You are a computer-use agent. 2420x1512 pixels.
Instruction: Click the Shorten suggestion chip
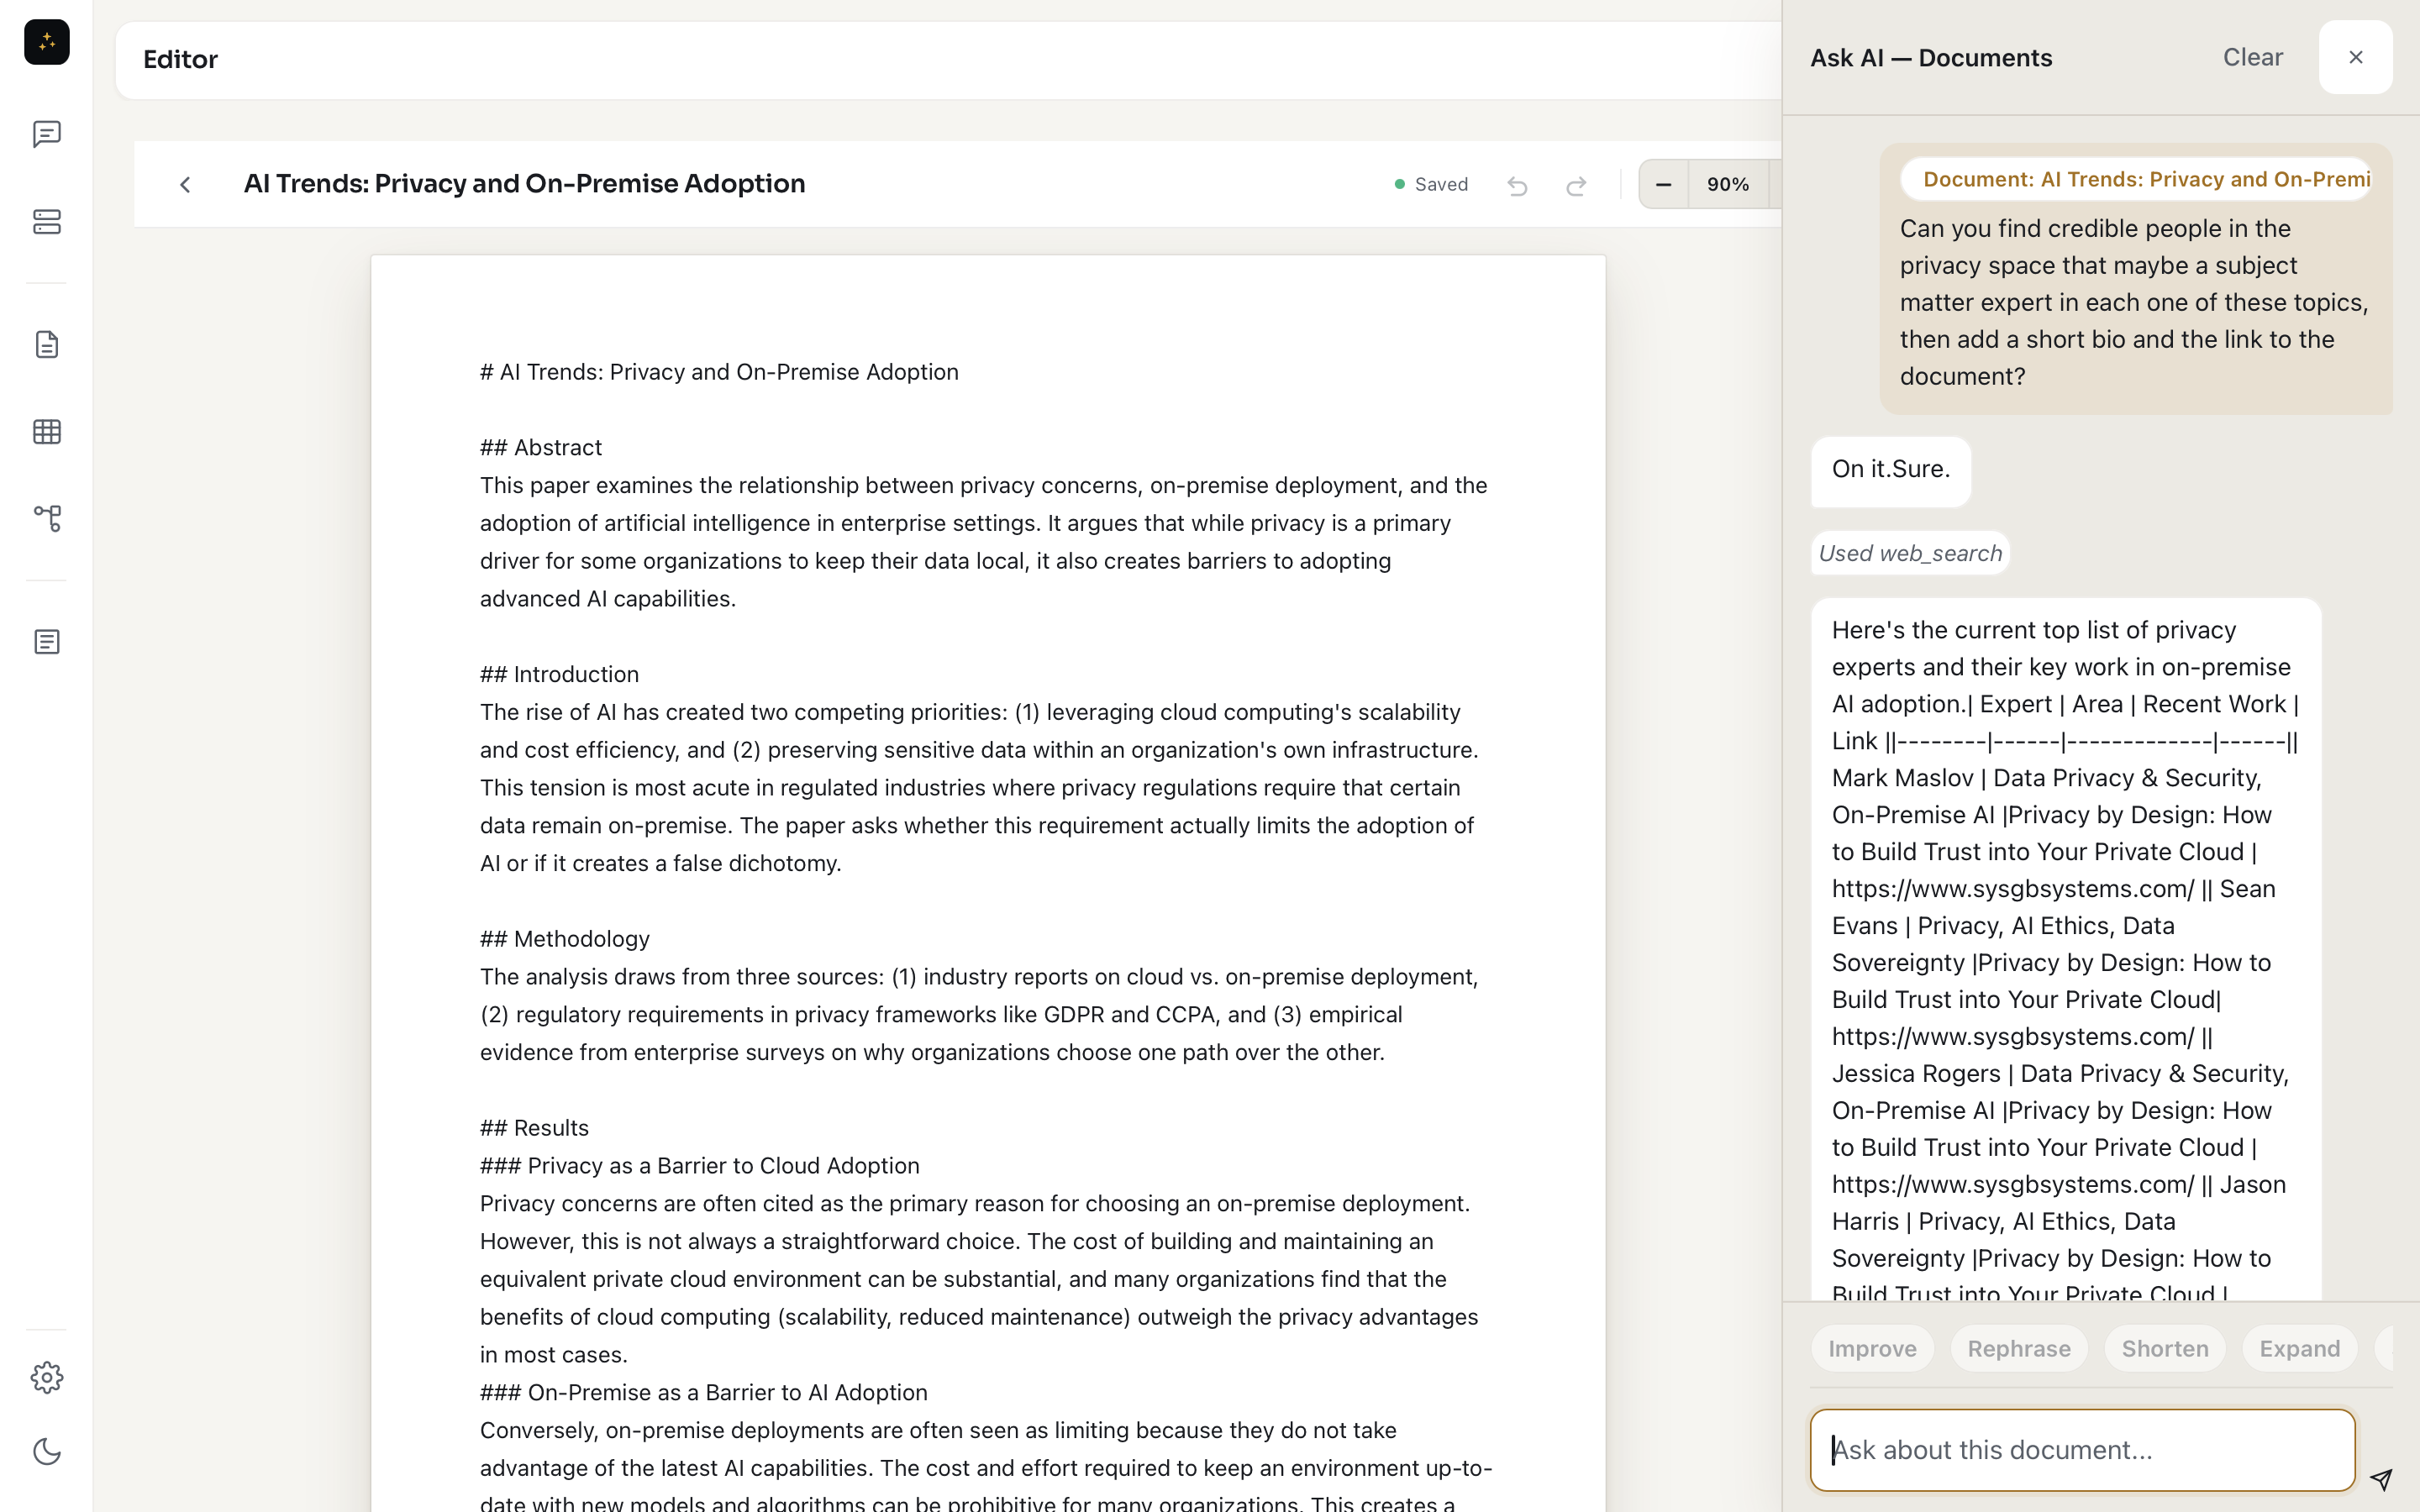coord(2164,1348)
